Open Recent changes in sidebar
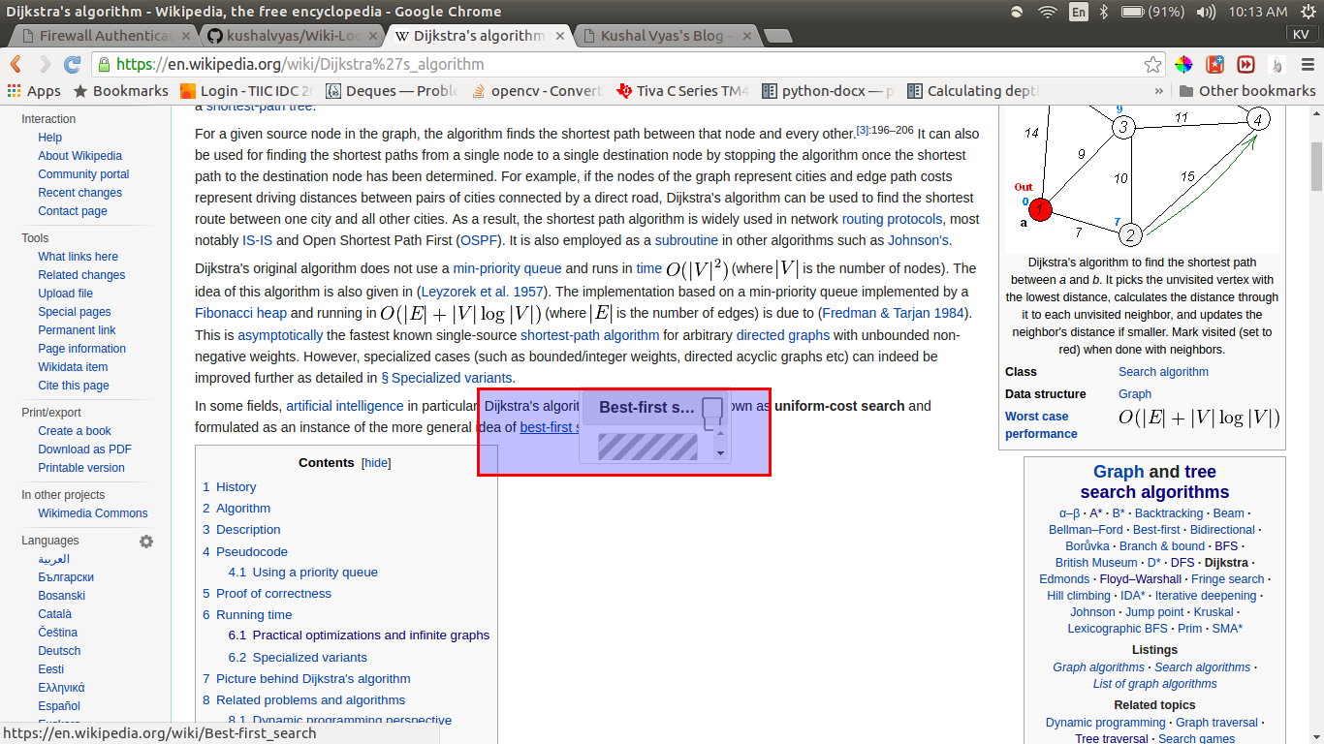 [80, 193]
